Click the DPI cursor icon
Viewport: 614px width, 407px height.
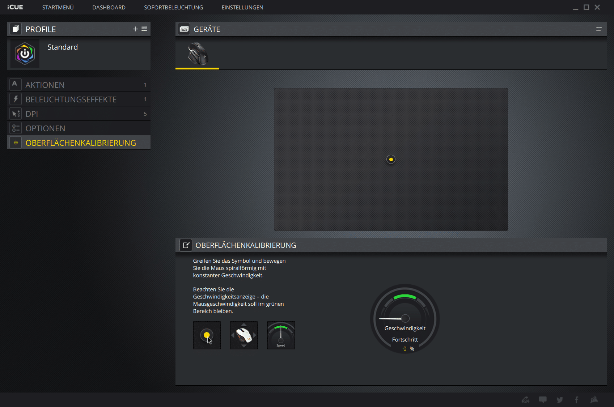coord(16,114)
